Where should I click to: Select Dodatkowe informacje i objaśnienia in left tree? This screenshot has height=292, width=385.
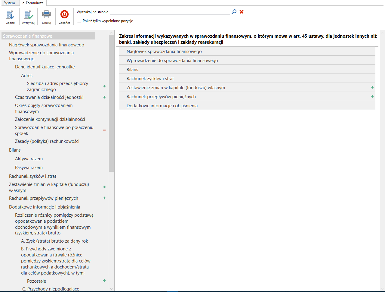click(x=45, y=207)
